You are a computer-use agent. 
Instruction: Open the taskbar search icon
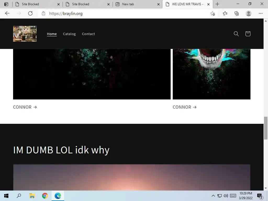click(19, 196)
